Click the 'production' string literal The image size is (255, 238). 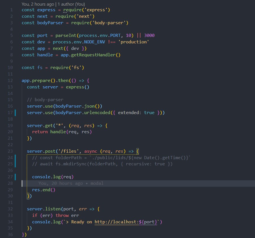click(x=133, y=42)
